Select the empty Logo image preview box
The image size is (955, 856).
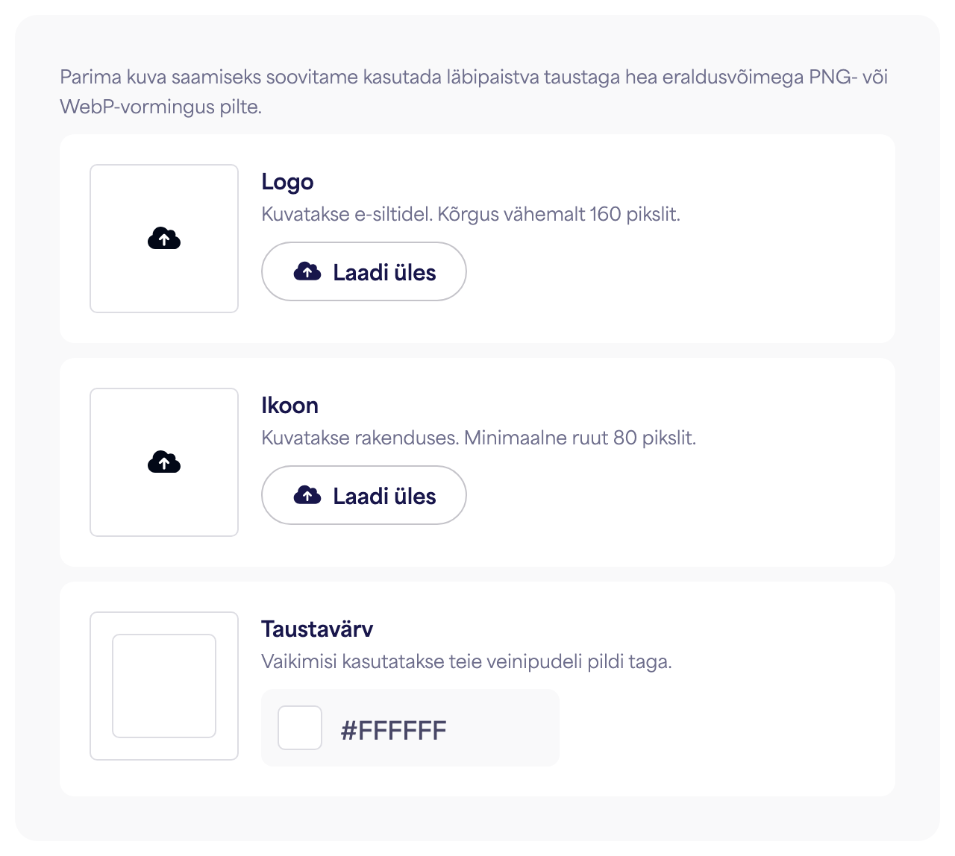[164, 239]
